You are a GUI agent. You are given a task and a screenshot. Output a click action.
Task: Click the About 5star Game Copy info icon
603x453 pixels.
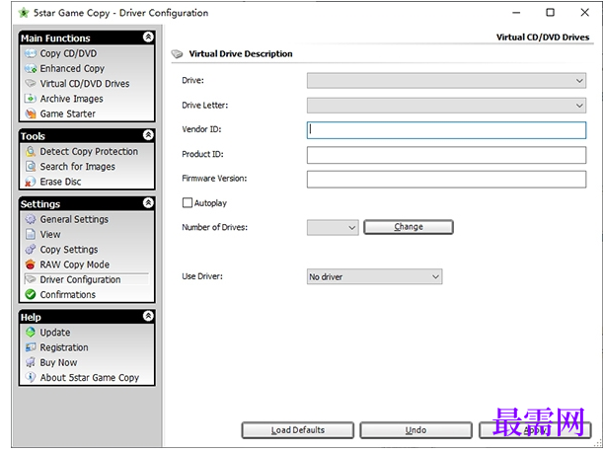[31, 378]
